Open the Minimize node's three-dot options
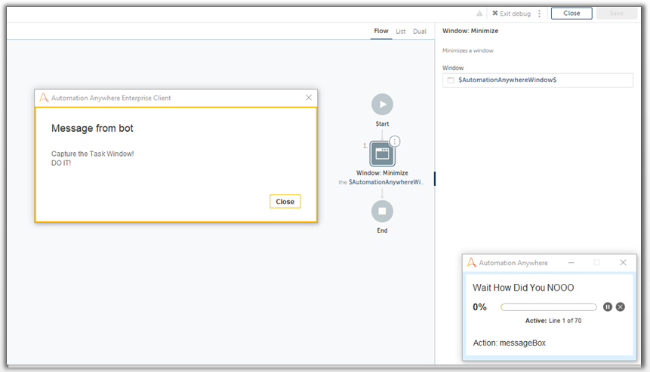 tap(395, 142)
